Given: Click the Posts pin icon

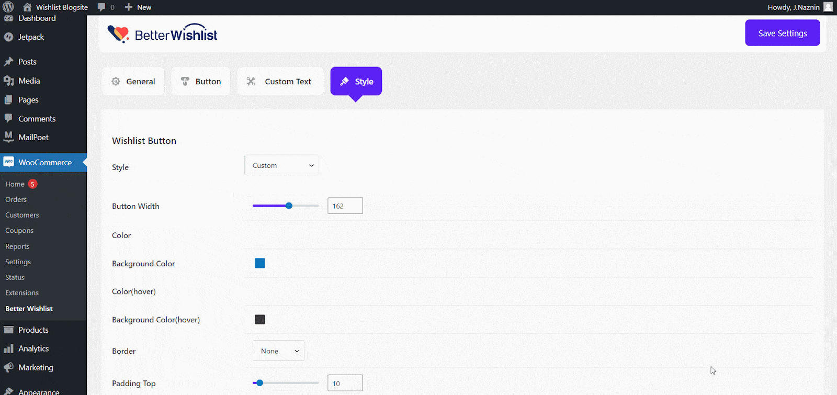Looking at the screenshot, I should point(8,62).
